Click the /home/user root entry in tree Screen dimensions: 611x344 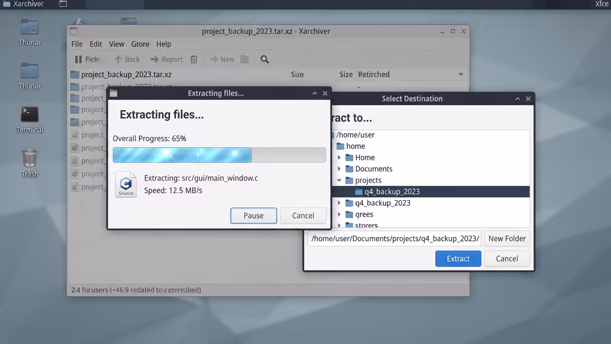[355, 135]
